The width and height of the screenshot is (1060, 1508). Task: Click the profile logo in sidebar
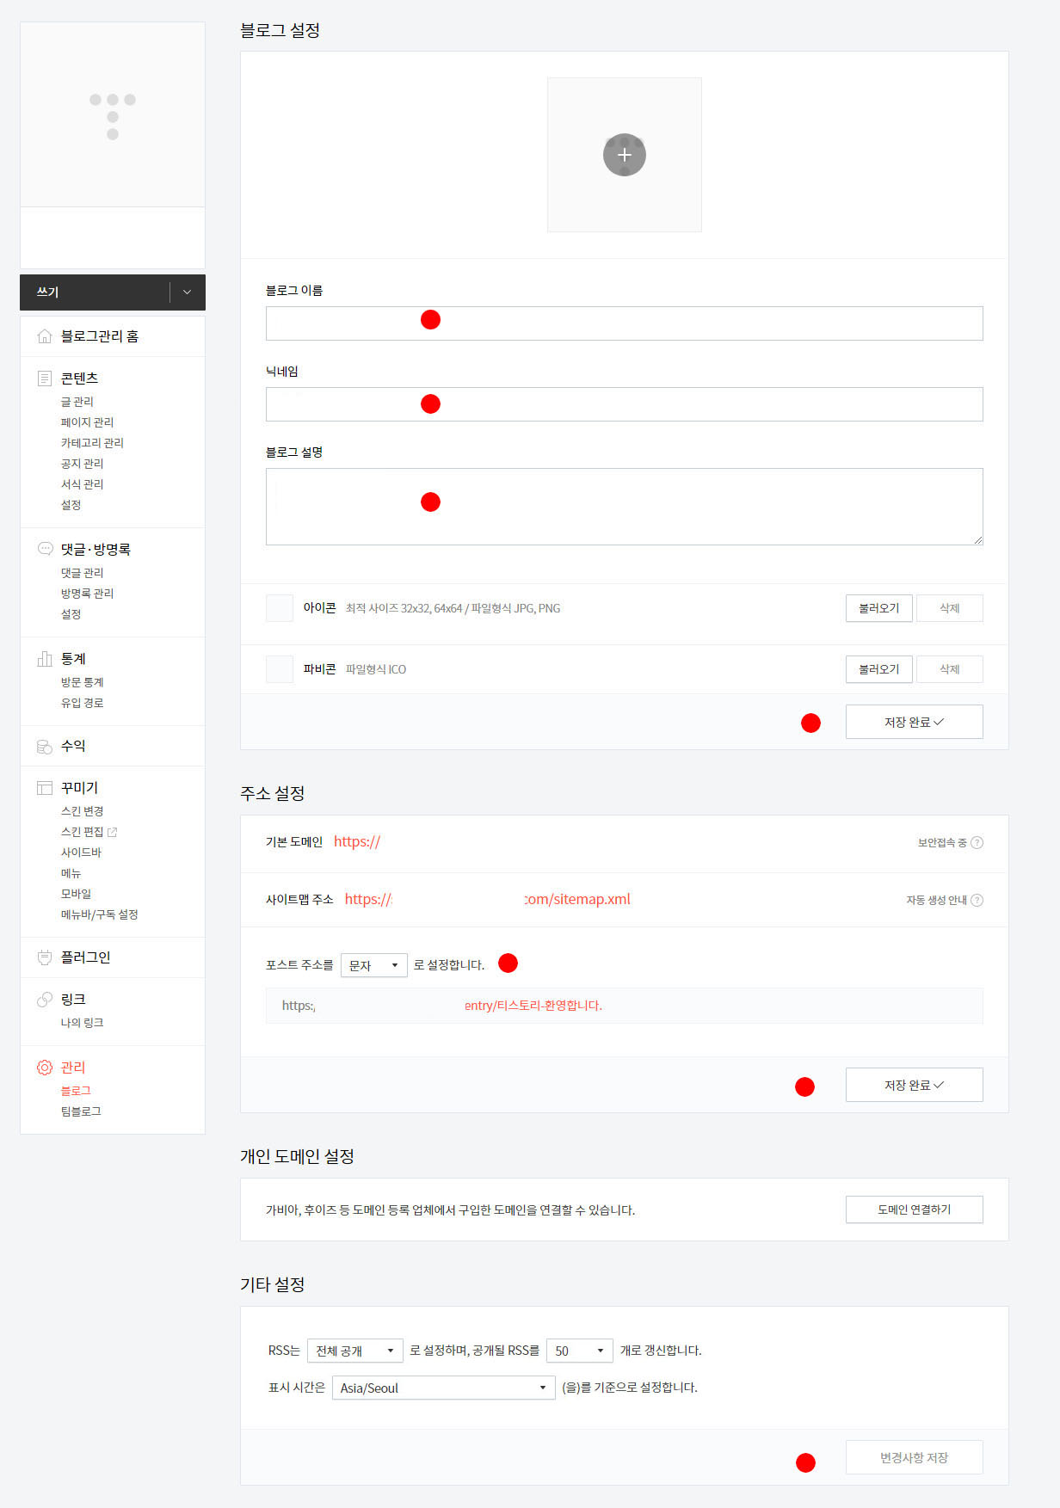click(x=113, y=116)
